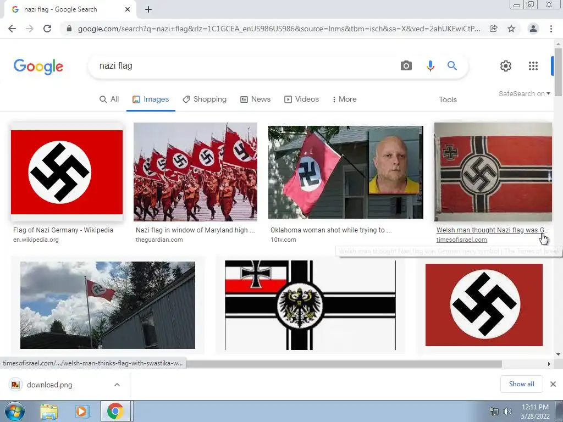563x422 pixels.
Task: Click the horizontal scrollbar right arrow
Action: point(549,364)
